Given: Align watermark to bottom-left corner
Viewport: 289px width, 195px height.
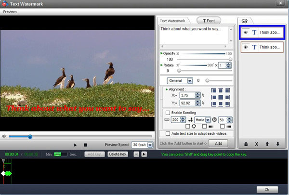Looking at the screenshot, I should (x=213, y=104).
